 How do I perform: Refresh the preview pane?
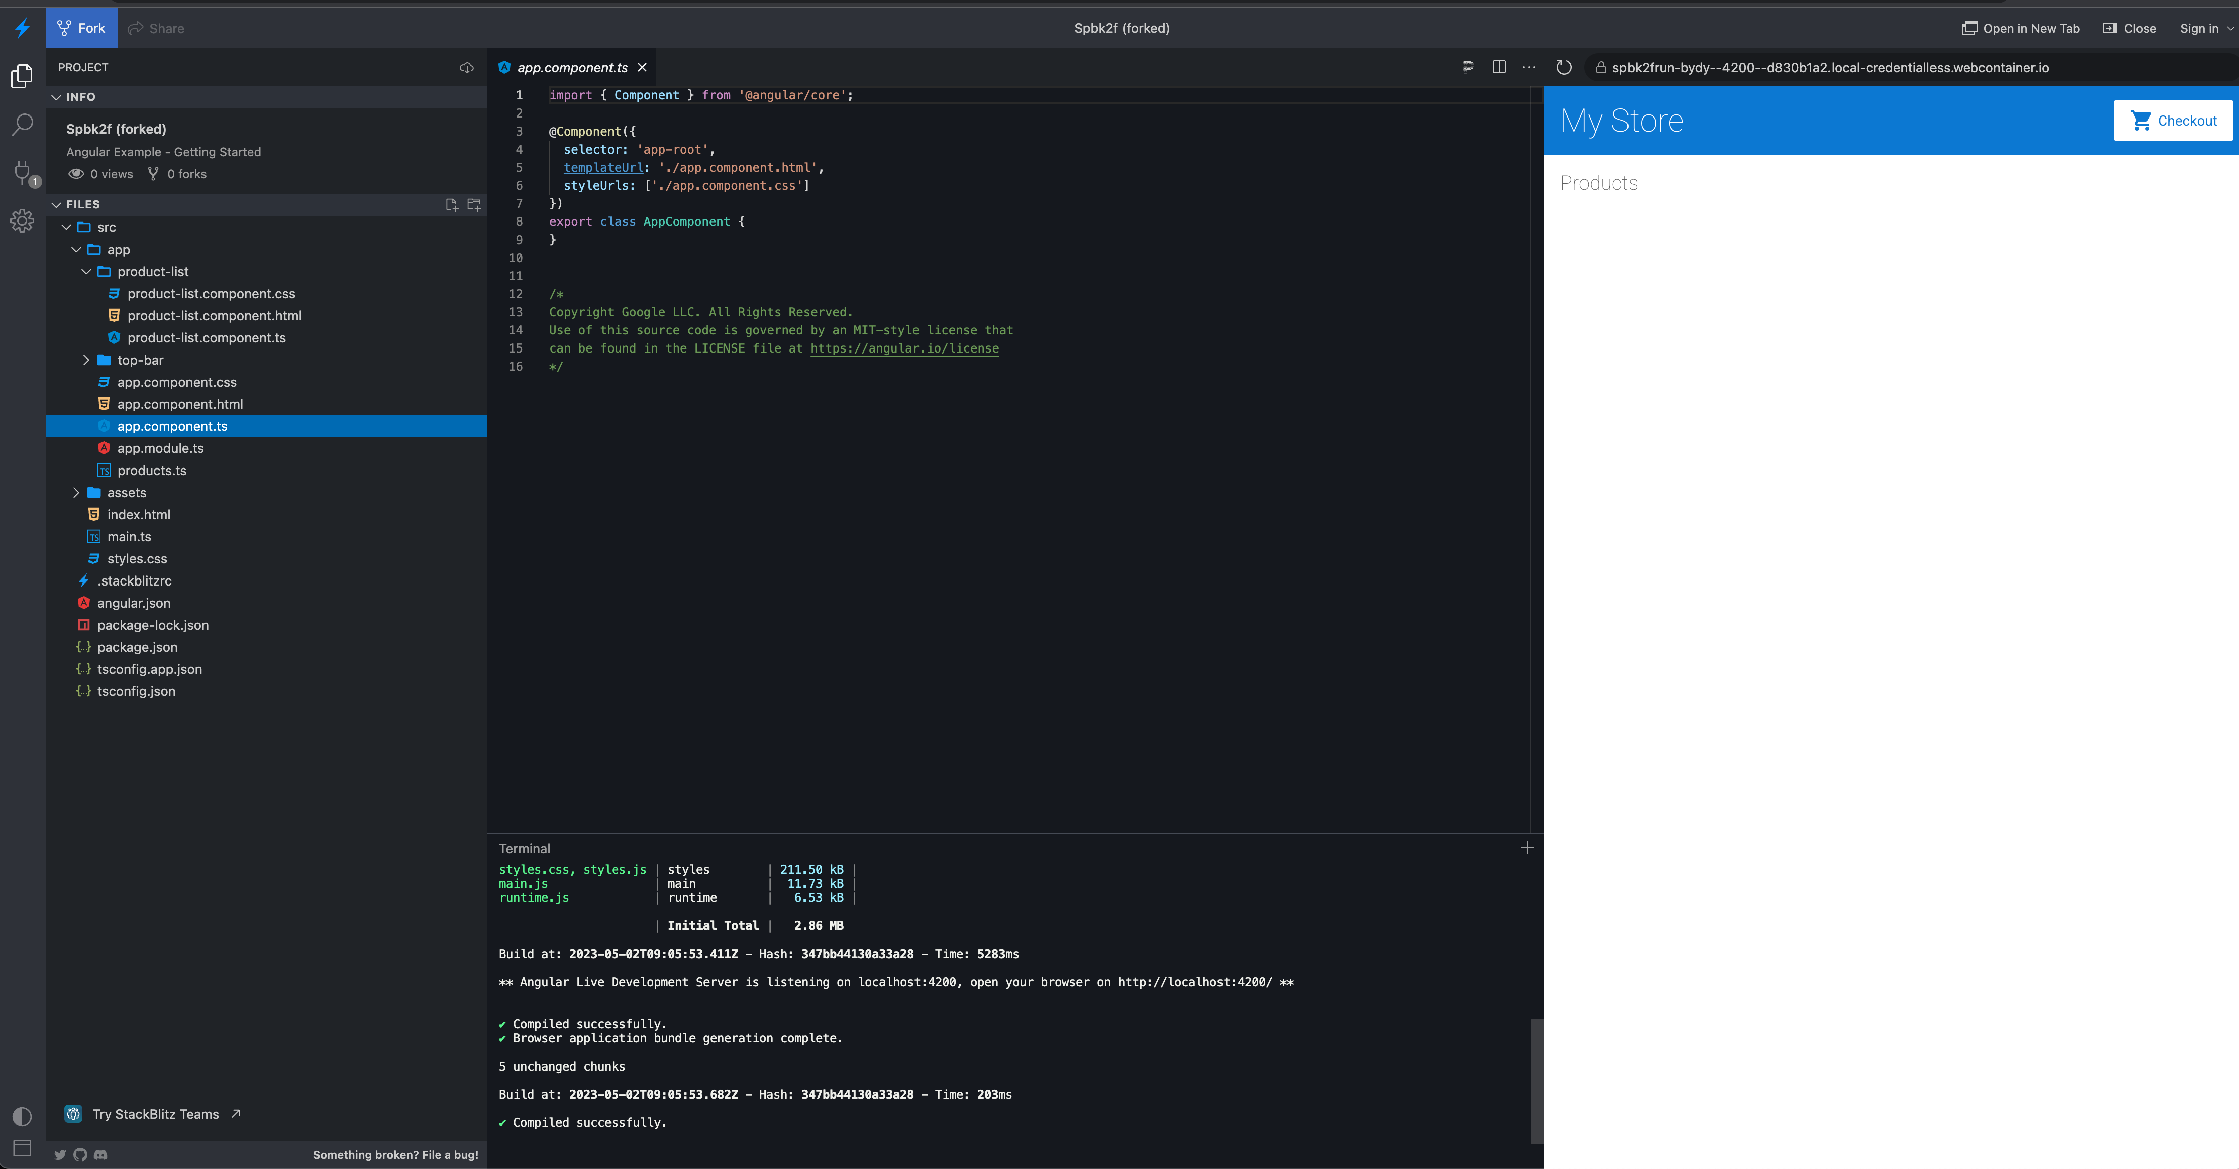click(x=1565, y=67)
